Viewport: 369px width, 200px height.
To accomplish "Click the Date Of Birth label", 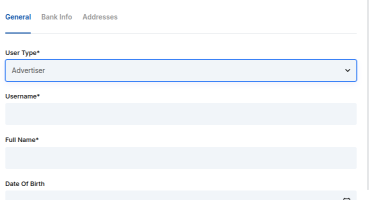I will click(x=25, y=184).
